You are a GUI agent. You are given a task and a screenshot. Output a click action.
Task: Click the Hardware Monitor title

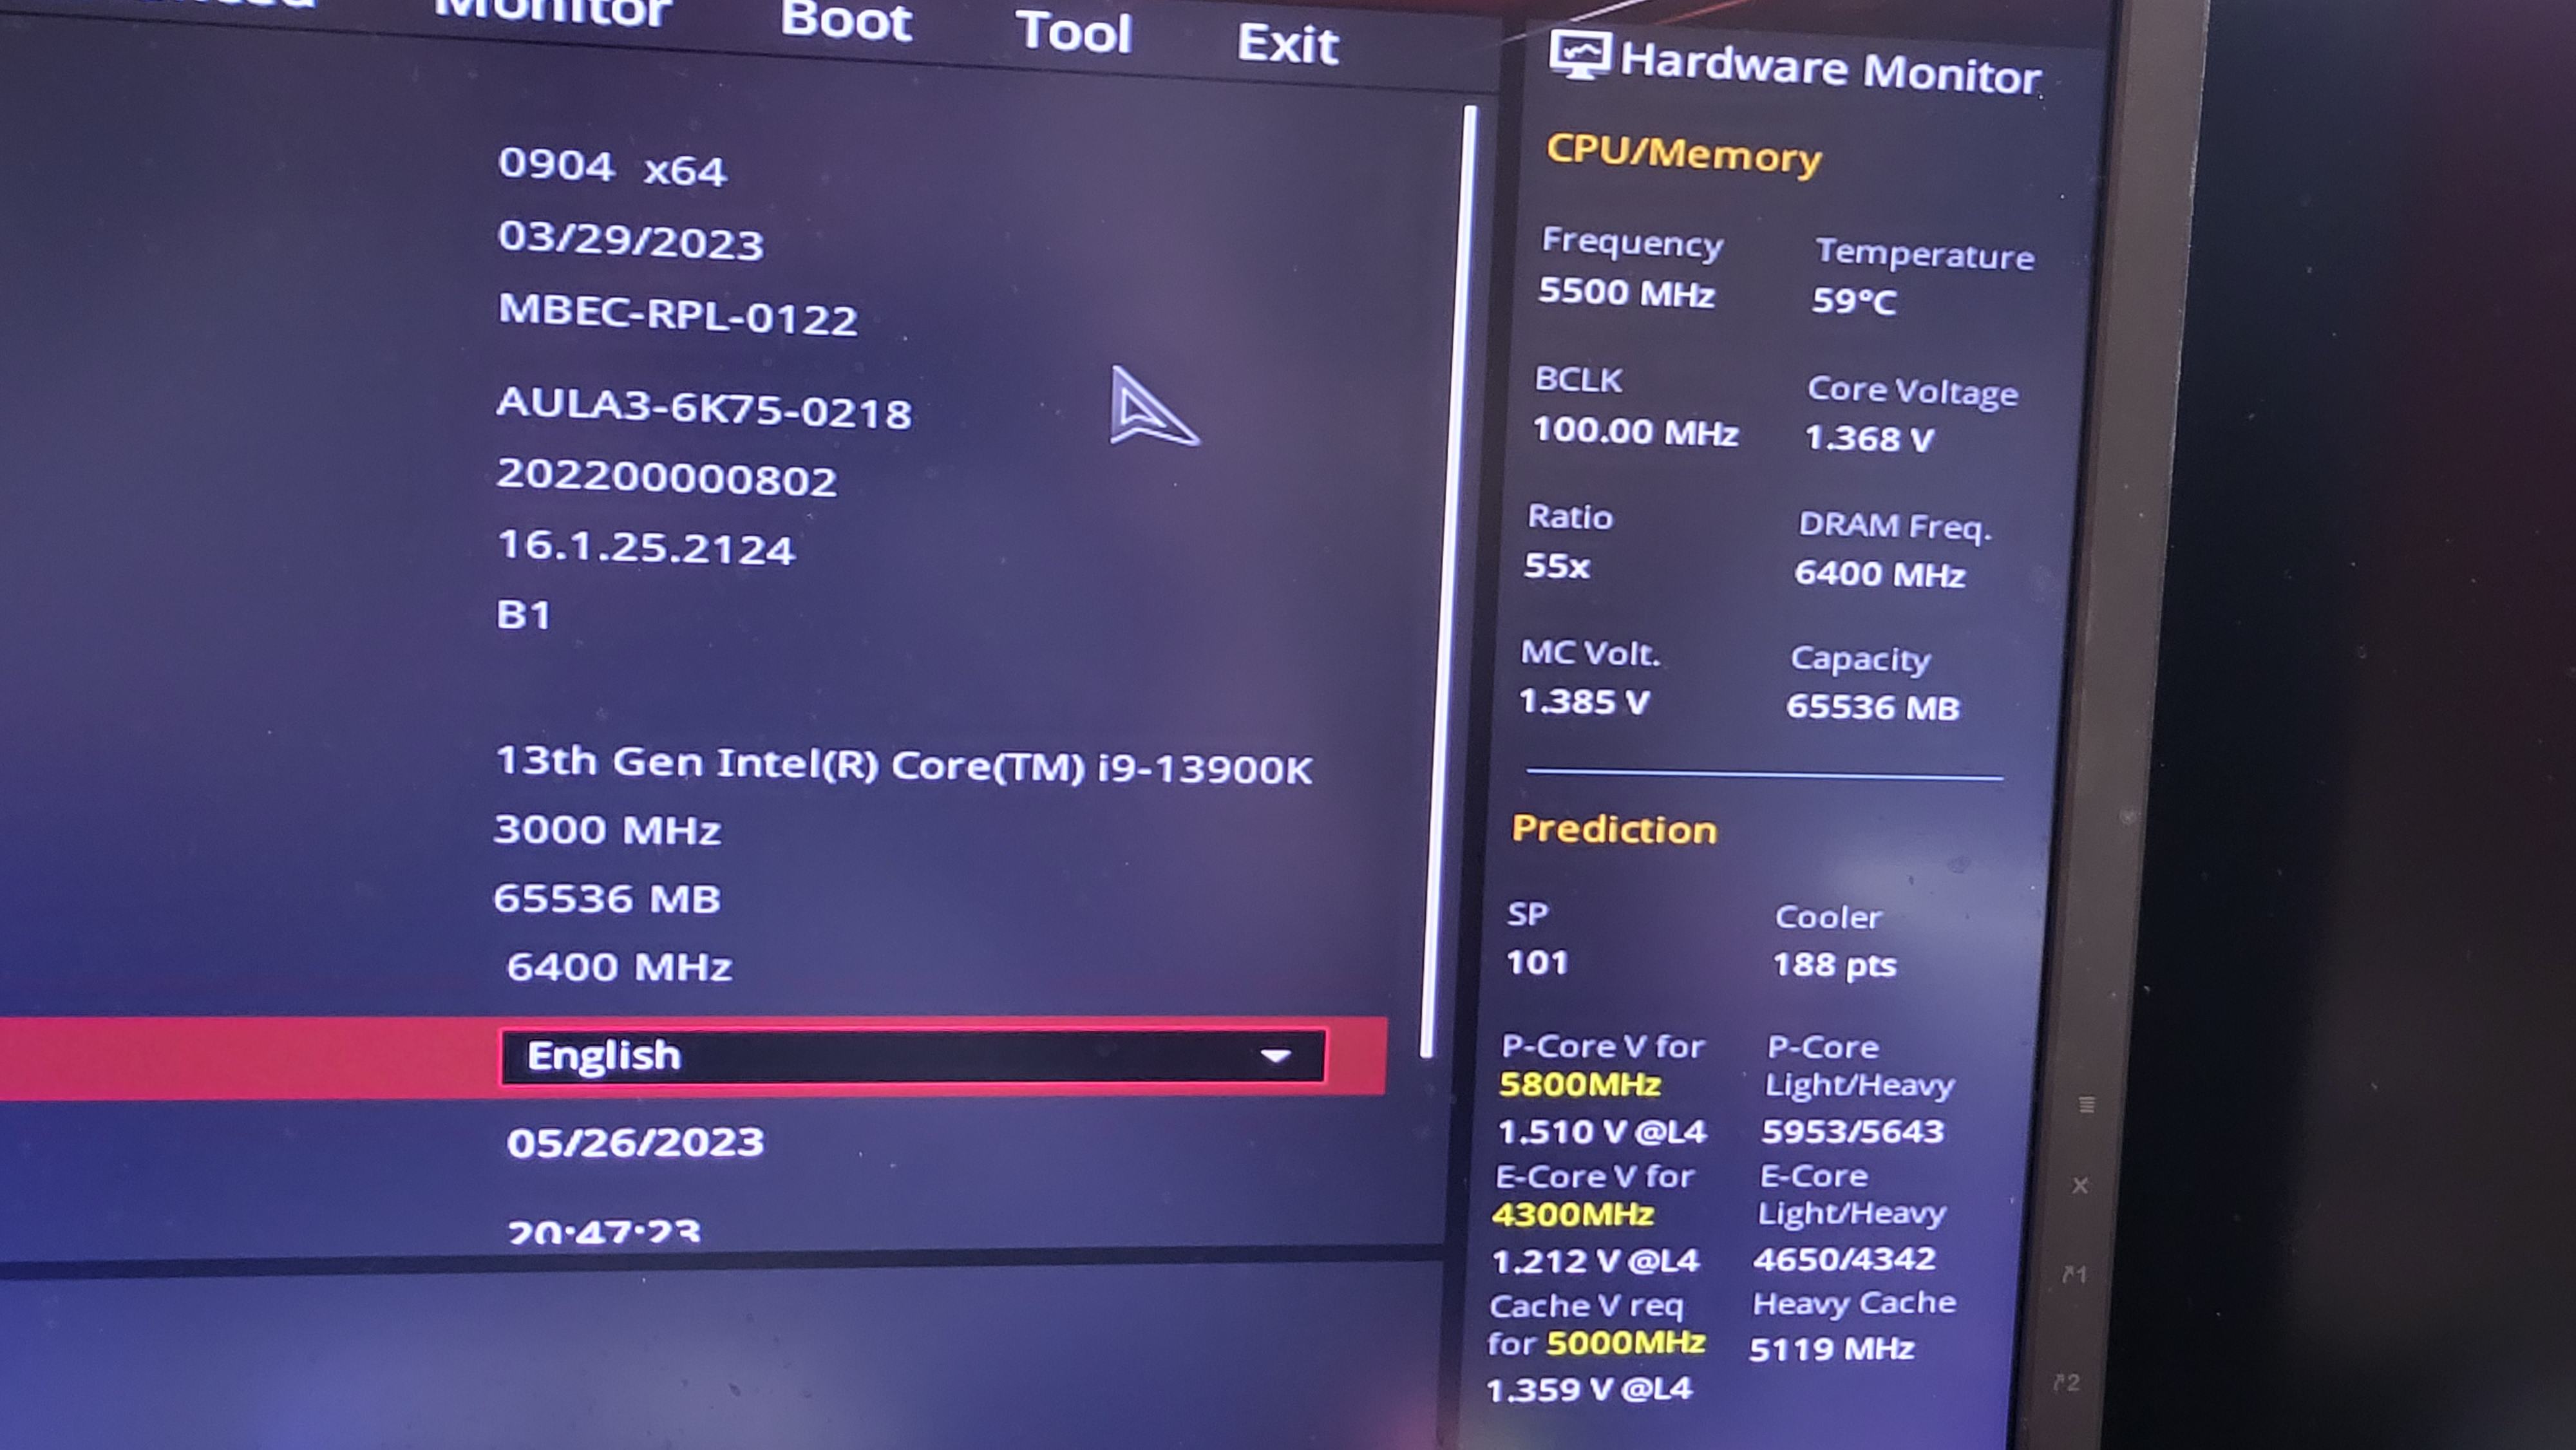tap(1830, 69)
